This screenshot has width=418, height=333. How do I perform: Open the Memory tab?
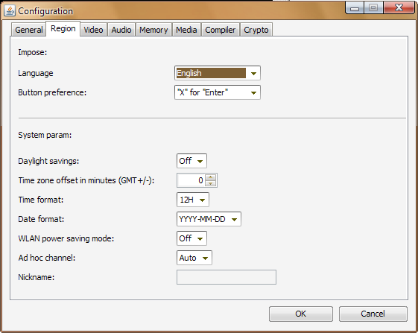click(153, 30)
